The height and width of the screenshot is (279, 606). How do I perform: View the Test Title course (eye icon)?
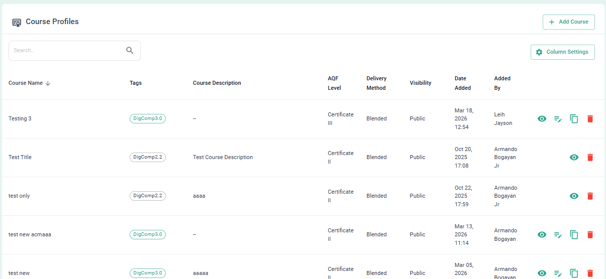click(x=574, y=158)
